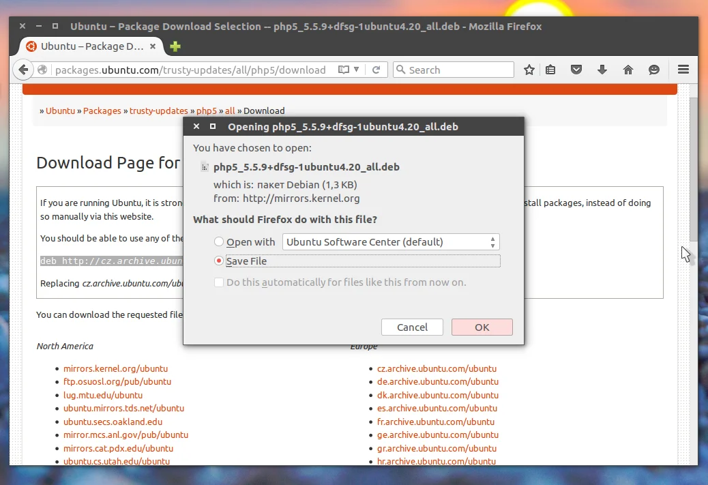
Task: Select the Ubuntu – Package D... tab
Action: (x=91, y=46)
